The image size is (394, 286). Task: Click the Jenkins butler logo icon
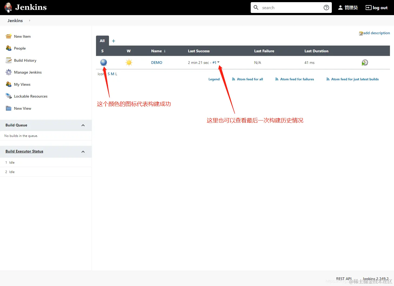[8, 8]
